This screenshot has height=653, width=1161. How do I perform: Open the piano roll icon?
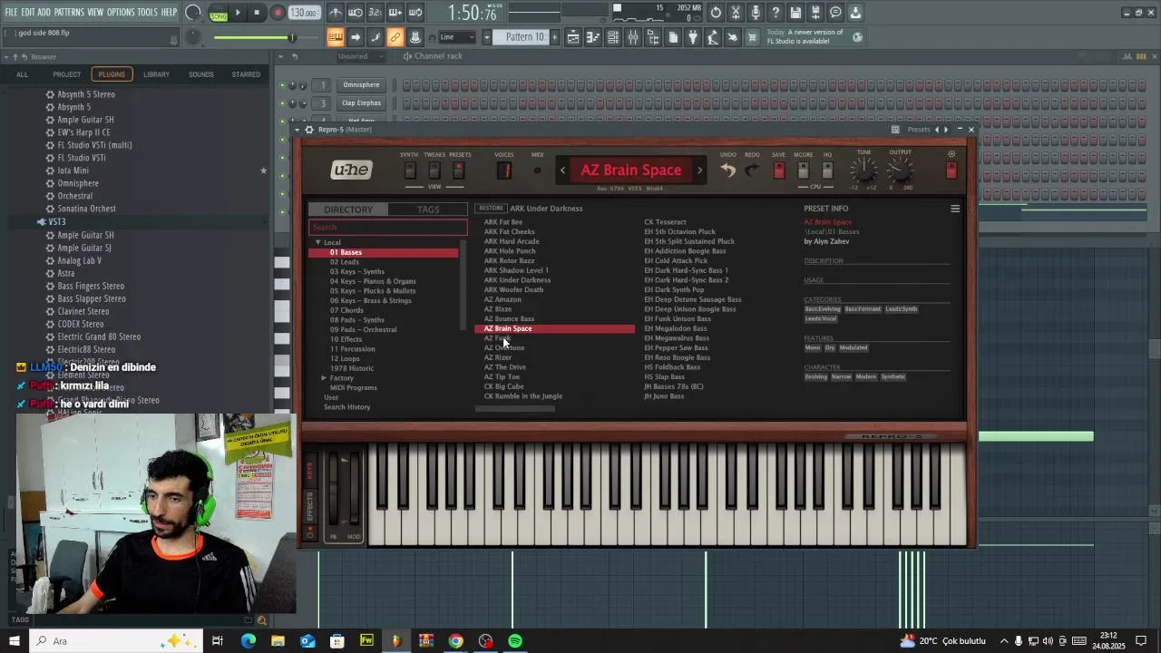(592, 37)
